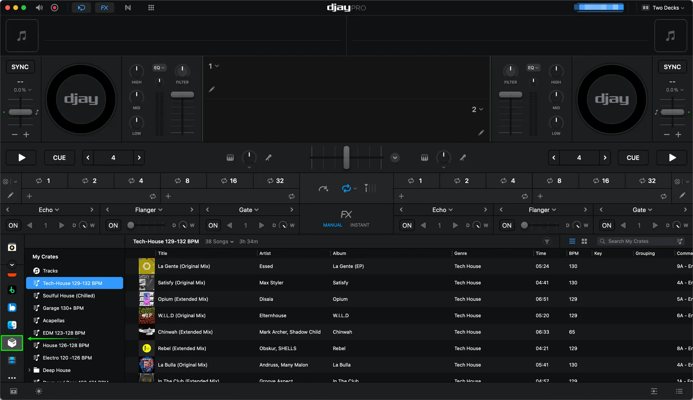This screenshot has width=693, height=400.
Task: Enable SYNC on the left deck
Action: [x=20, y=66]
